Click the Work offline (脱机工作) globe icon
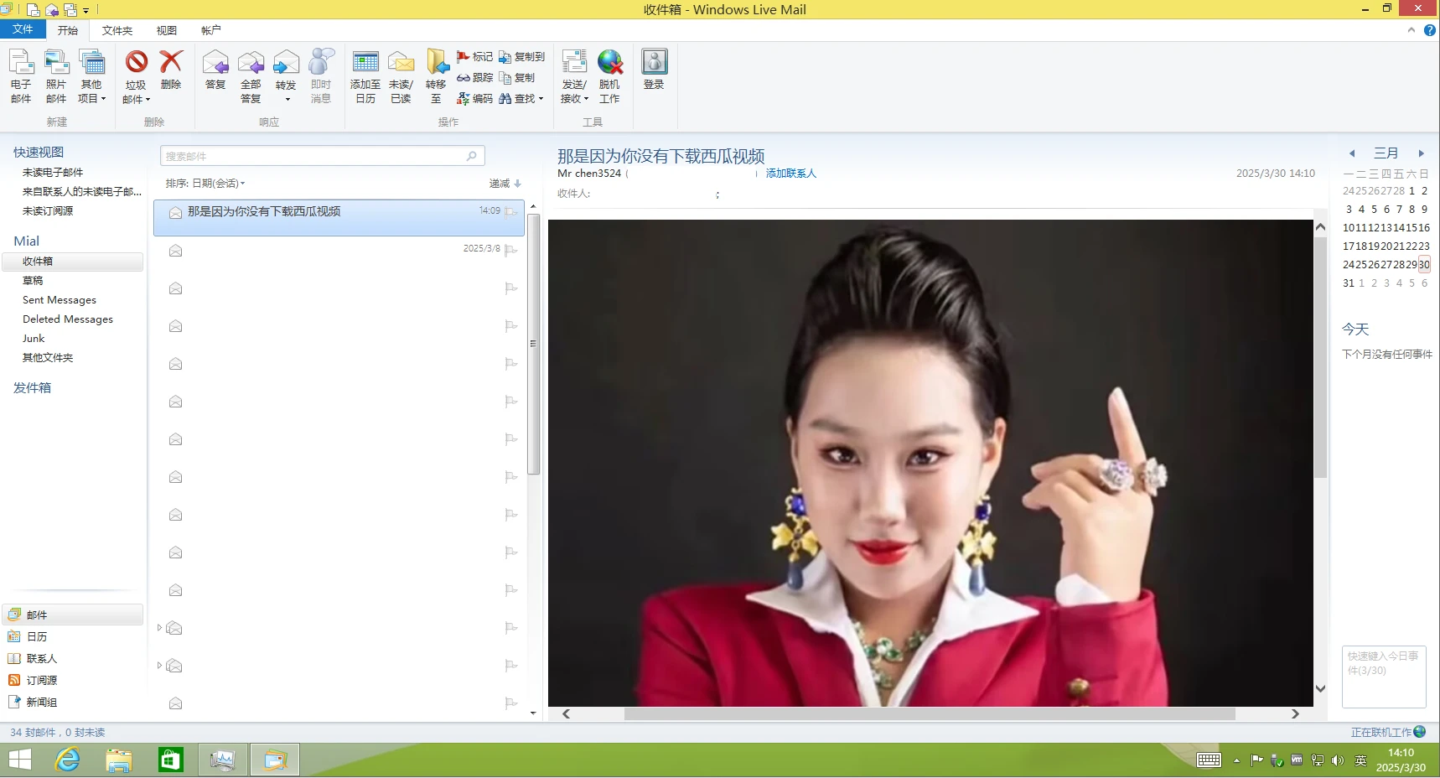Screen dimensions: 1440x778 609,64
